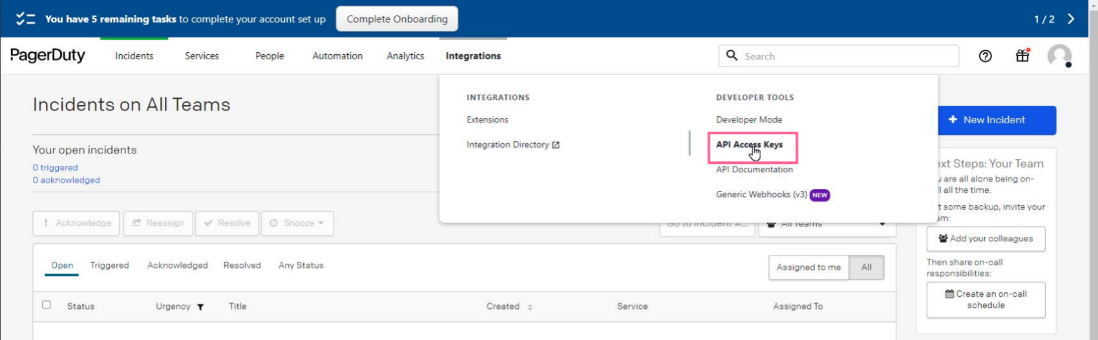The width and height of the screenshot is (1098, 340).
Task: Switch to the Acknowledged tab
Action: point(178,265)
